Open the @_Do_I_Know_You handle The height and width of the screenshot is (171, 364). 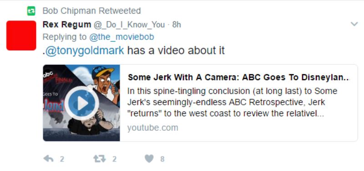tap(129, 24)
